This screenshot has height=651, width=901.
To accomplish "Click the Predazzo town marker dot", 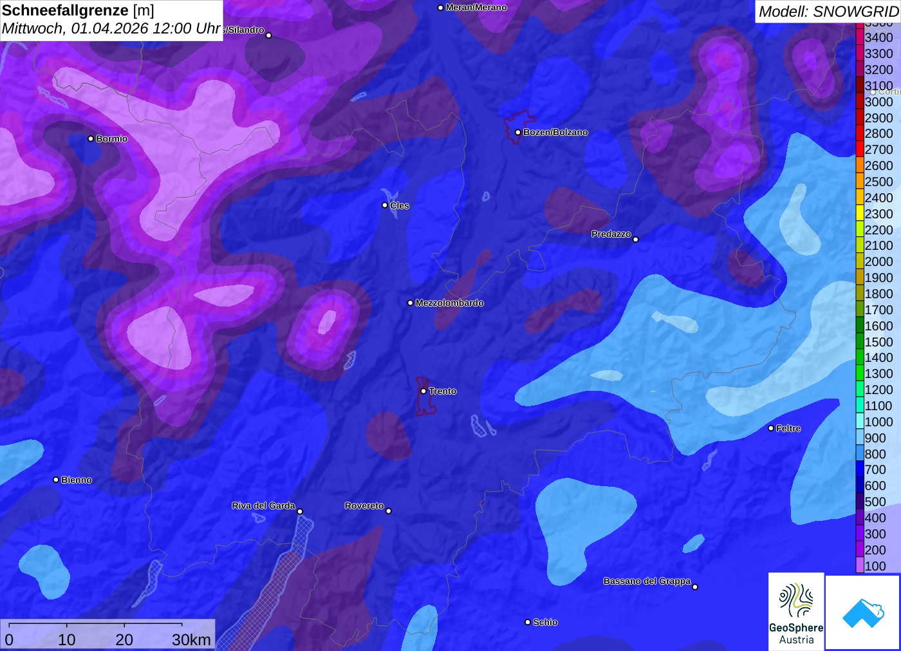I will tap(636, 239).
